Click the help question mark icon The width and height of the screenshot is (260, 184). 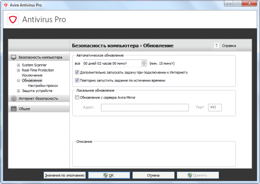(x=216, y=46)
